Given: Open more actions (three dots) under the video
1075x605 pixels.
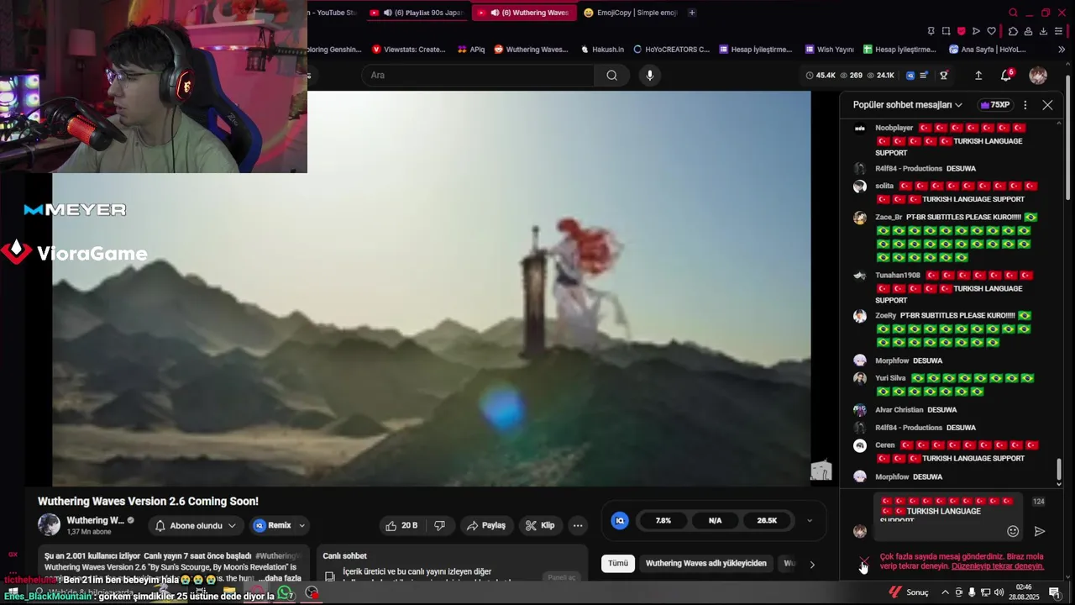Looking at the screenshot, I should click(578, 525).
